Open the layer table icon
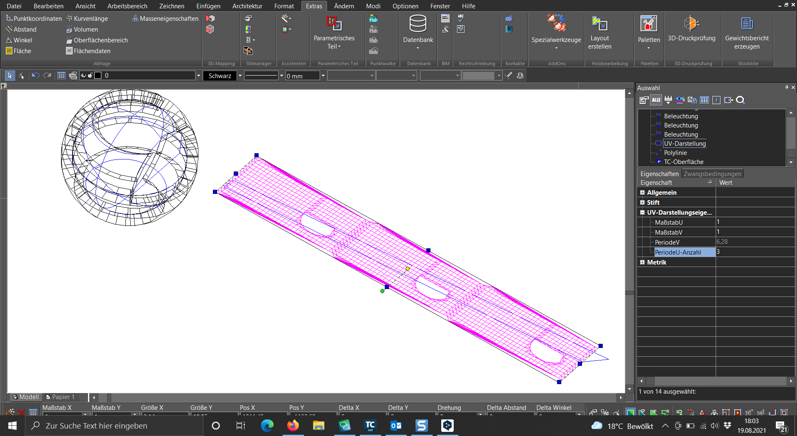The height and width of the screenshot is (436, 797). (61, 75)
